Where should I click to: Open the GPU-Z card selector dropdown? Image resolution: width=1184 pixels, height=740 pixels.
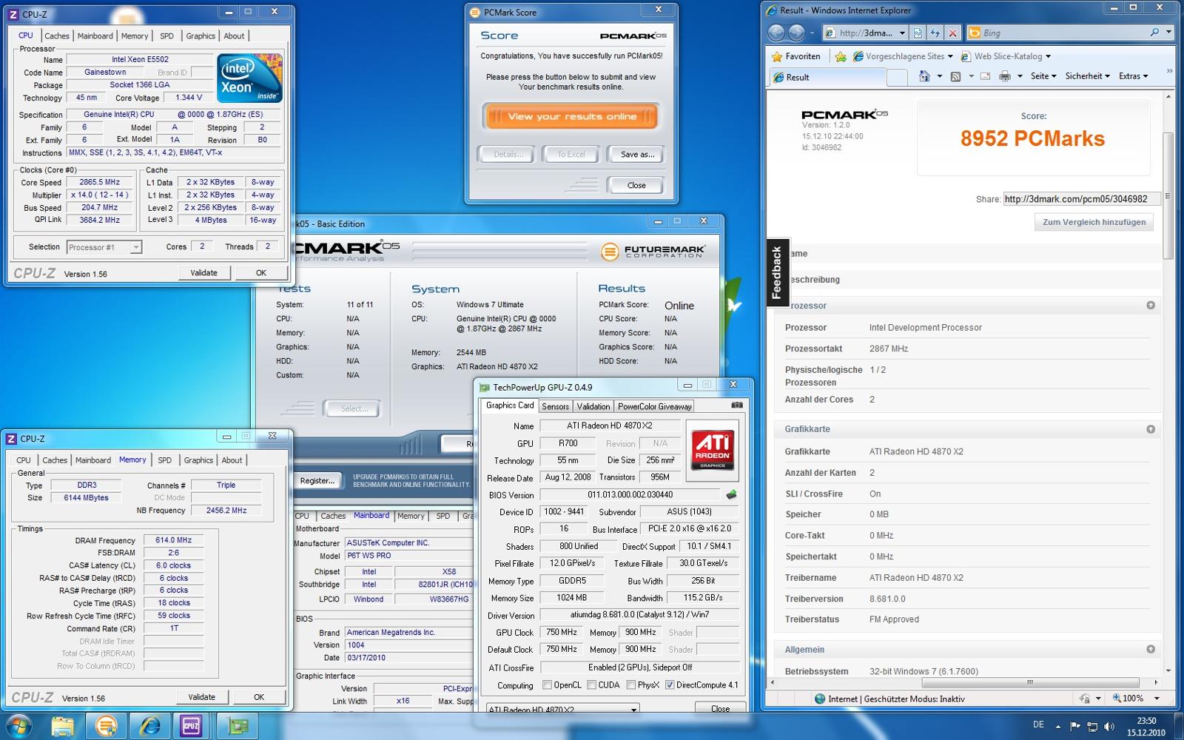pos(633,709)
